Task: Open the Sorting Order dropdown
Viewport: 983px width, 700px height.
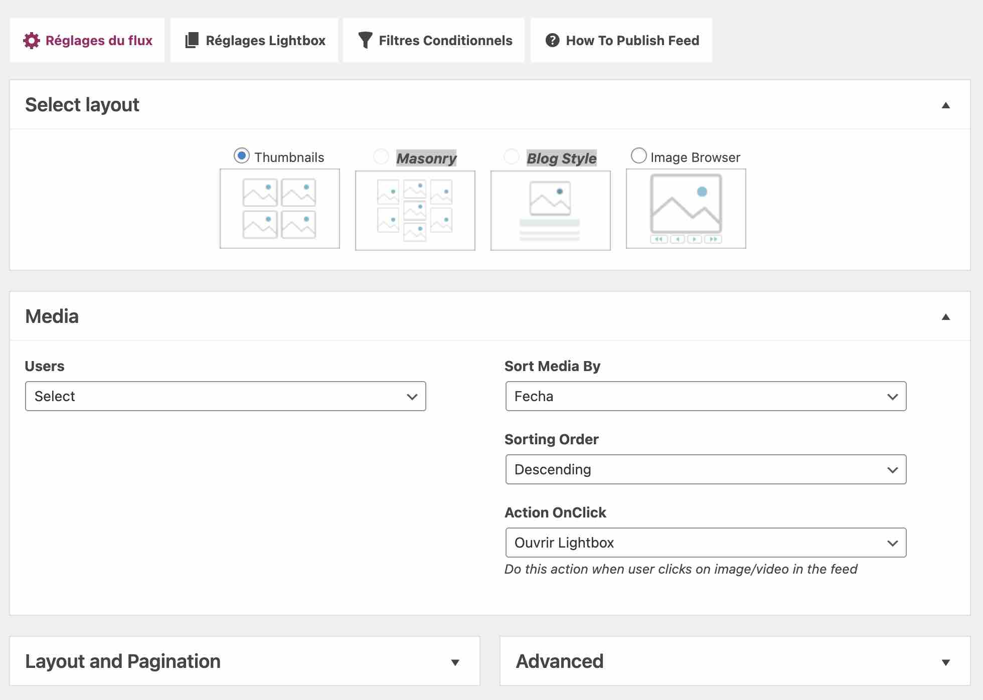Action: (705, 469)
